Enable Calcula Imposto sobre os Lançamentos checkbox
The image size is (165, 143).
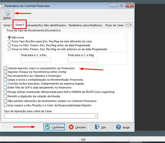tap(6, 68)
